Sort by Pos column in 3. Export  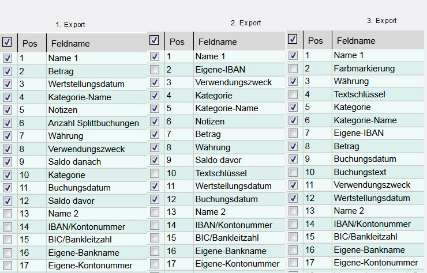tap(316, 41)
